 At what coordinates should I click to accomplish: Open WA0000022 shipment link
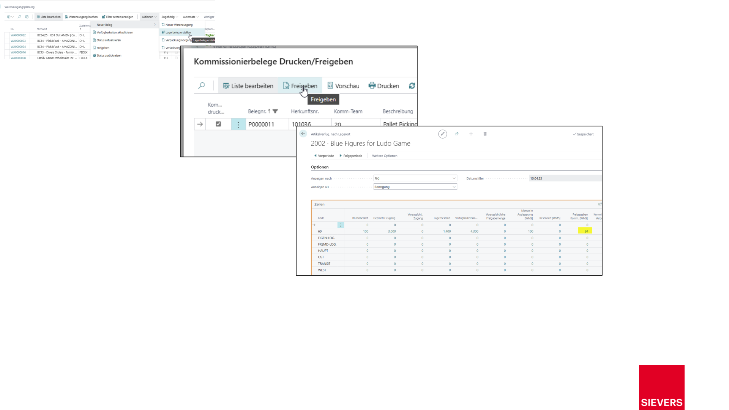pos(18,35)
